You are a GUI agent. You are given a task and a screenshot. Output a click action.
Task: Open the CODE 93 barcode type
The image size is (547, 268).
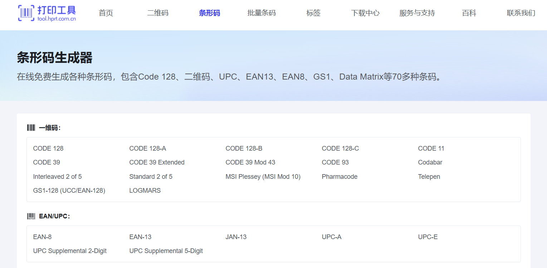pyautogui.click(x=335, y=162)
